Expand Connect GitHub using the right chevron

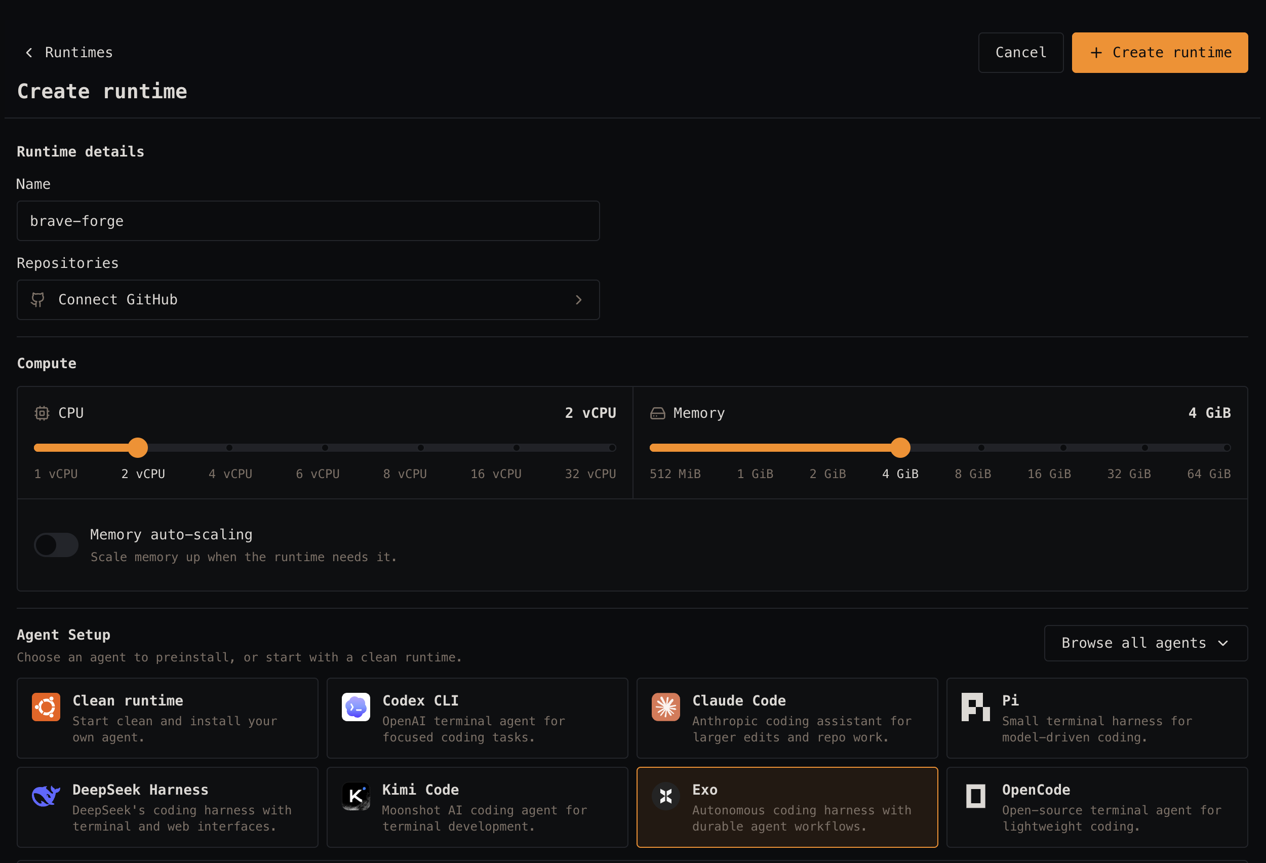578,300
